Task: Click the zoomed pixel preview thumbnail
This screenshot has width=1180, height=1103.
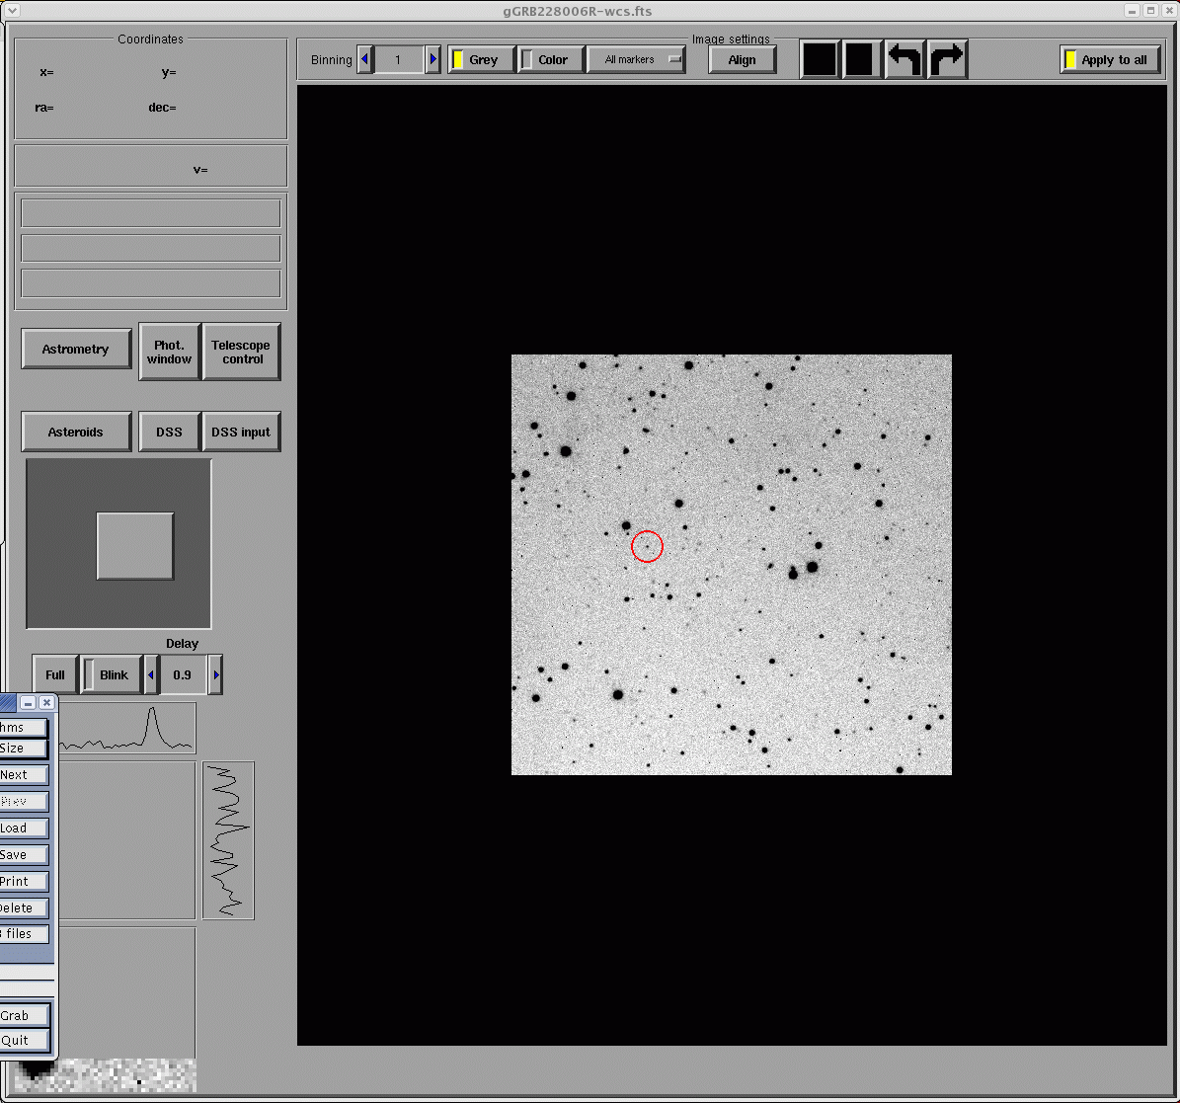Action: [x=106, y=1075]
